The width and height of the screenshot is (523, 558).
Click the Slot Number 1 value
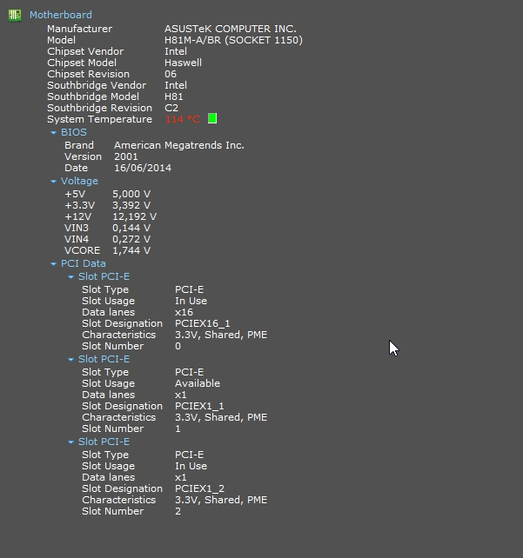(x=178, y=428)
